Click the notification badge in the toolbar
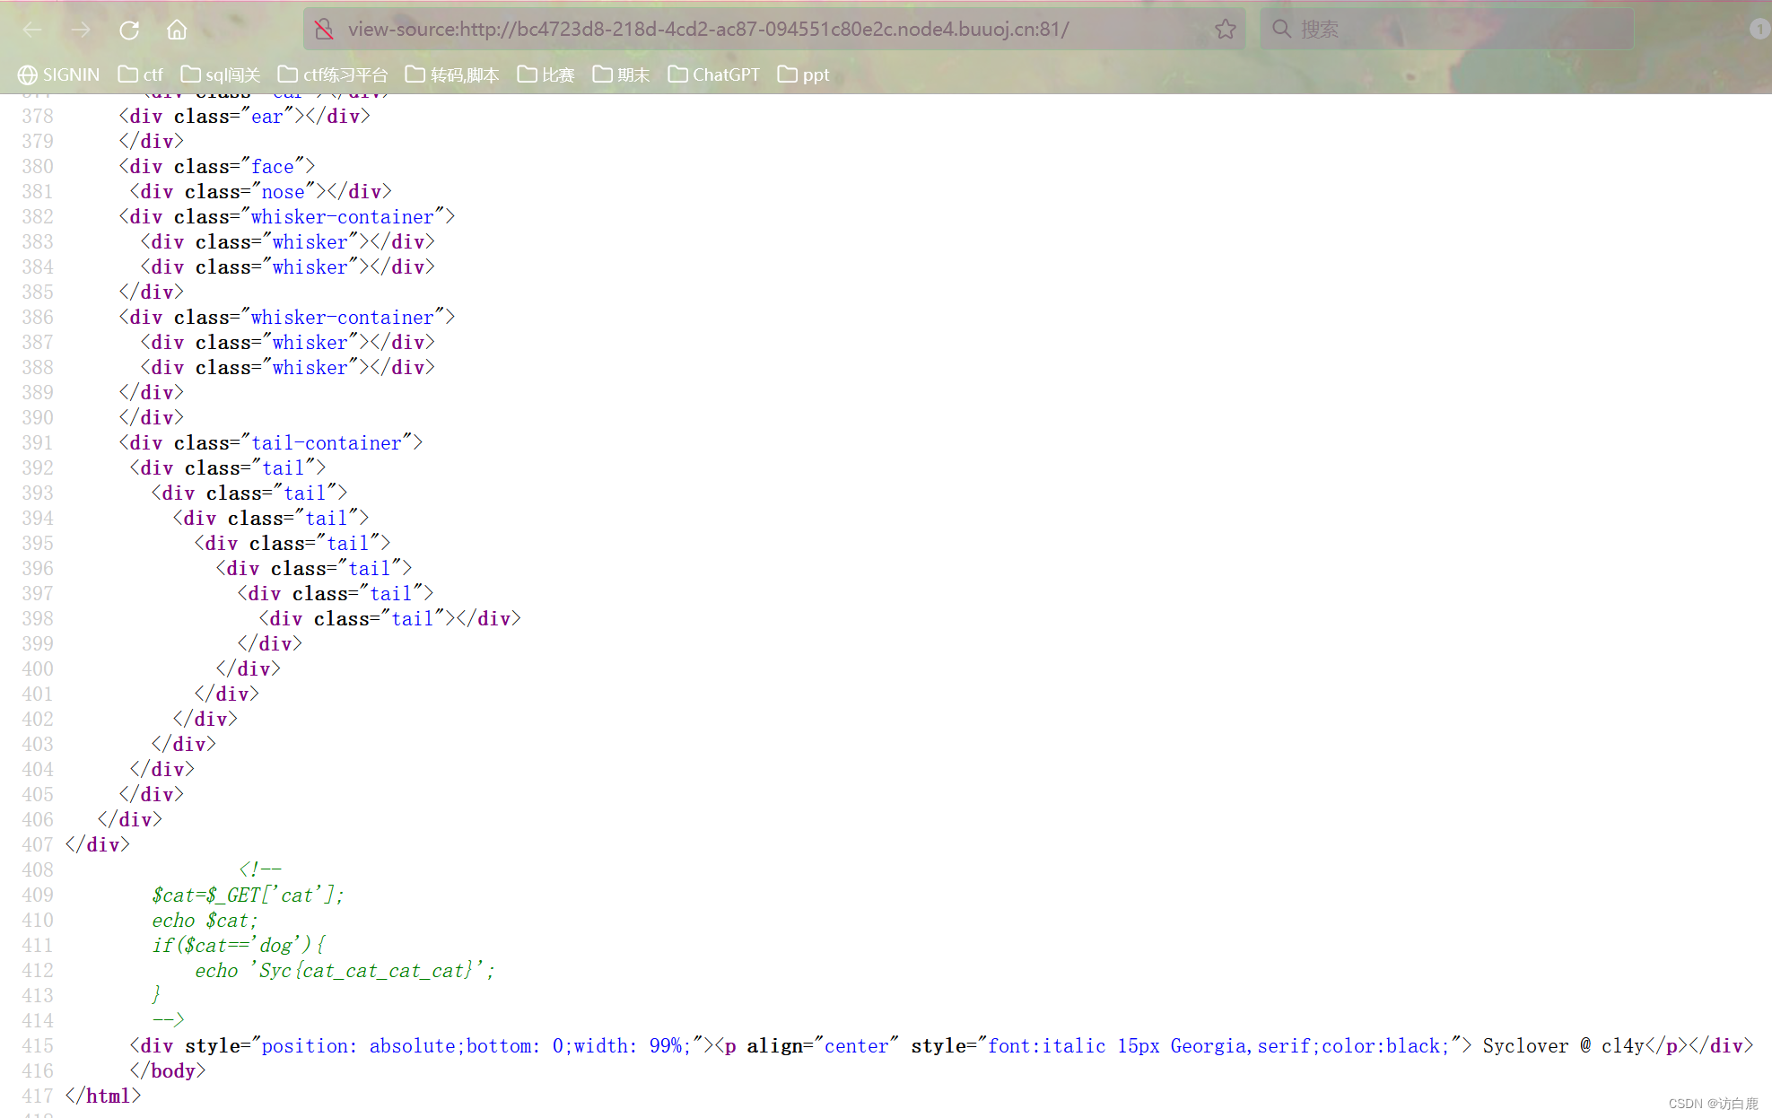 click(1759, 29)
